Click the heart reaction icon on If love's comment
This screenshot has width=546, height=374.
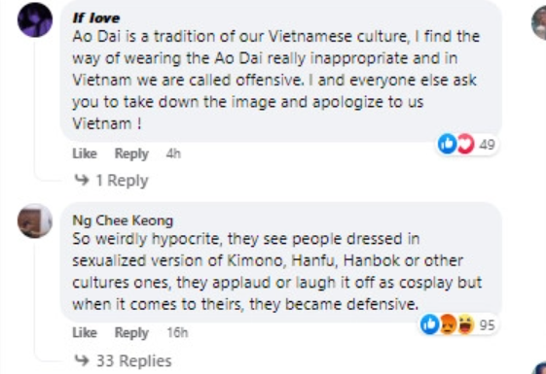(465, 144)
